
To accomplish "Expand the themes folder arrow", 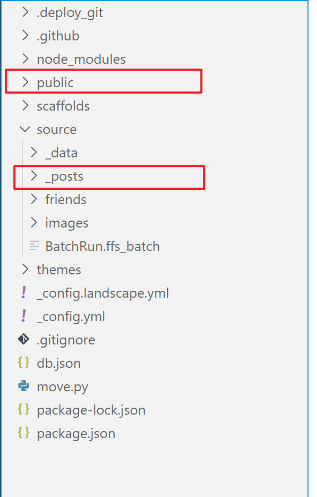I will [25, 269].
